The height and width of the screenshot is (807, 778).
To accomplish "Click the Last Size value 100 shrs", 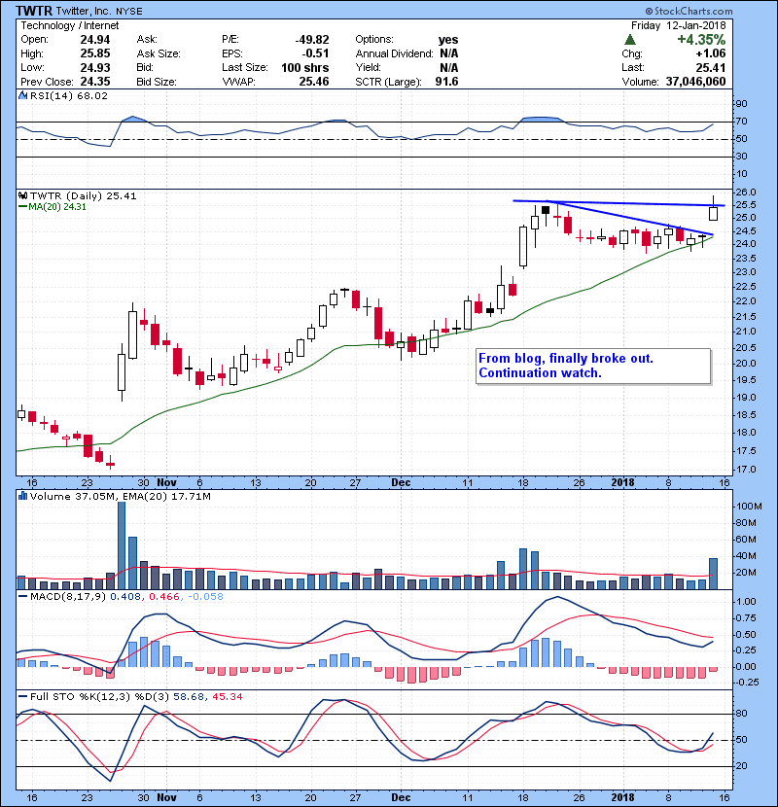I will coord(304,67).
